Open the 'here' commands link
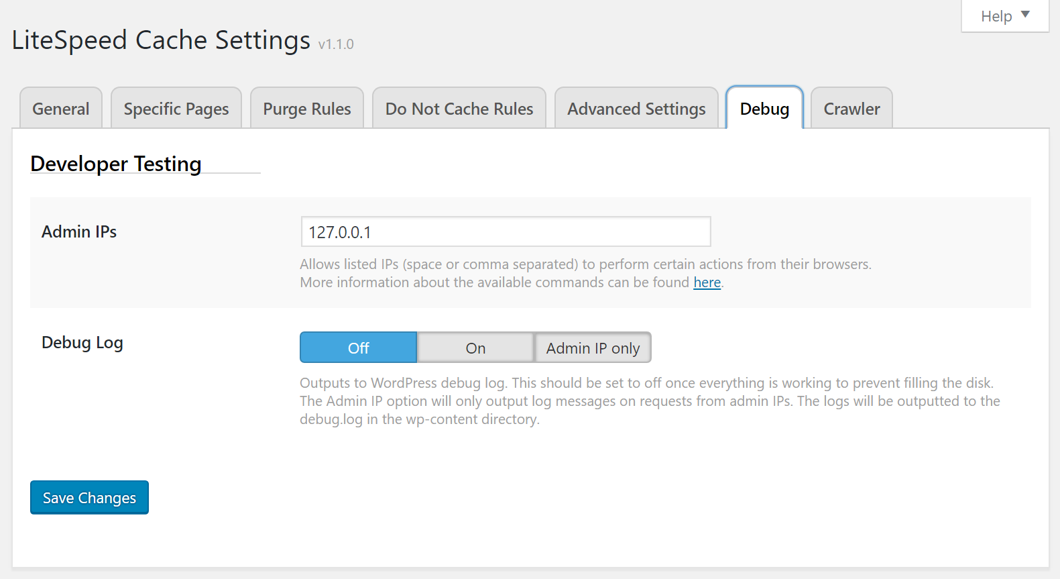 pos(707,282)
